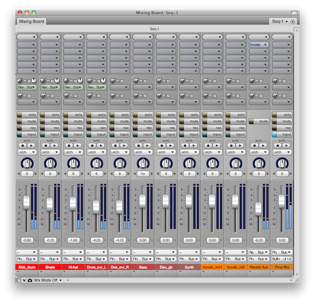
Task: Record-enable the Hi-hat track
Action: (73, 128)
